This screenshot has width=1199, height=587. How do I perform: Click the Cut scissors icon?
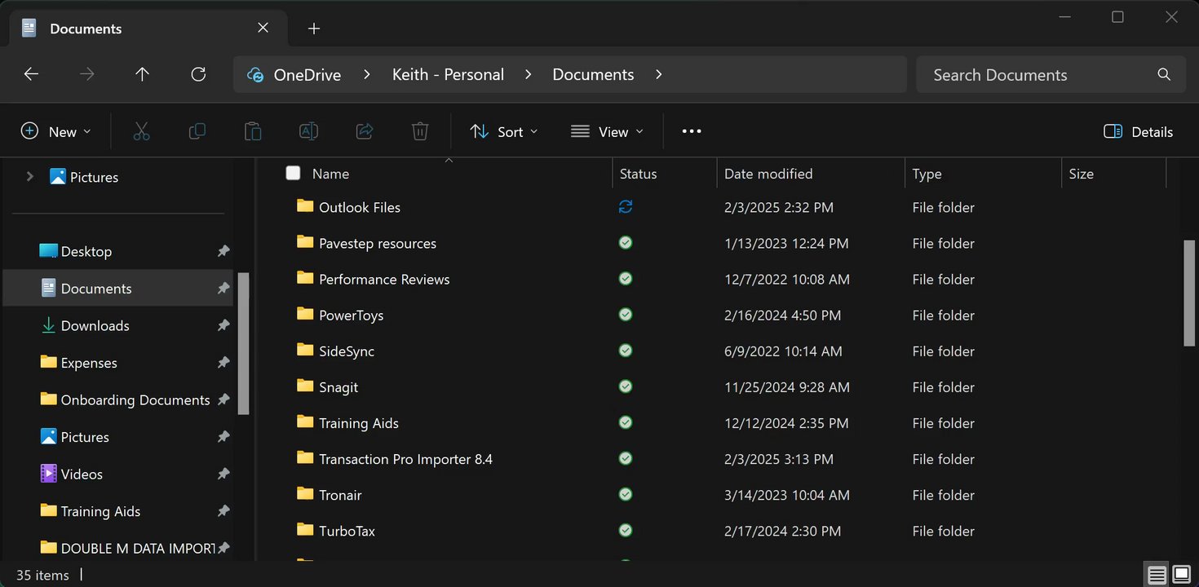(141, 131)
